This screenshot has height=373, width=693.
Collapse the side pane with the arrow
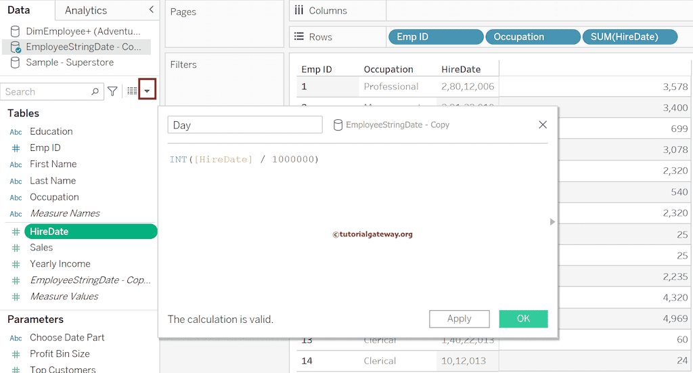pos(151,9)
